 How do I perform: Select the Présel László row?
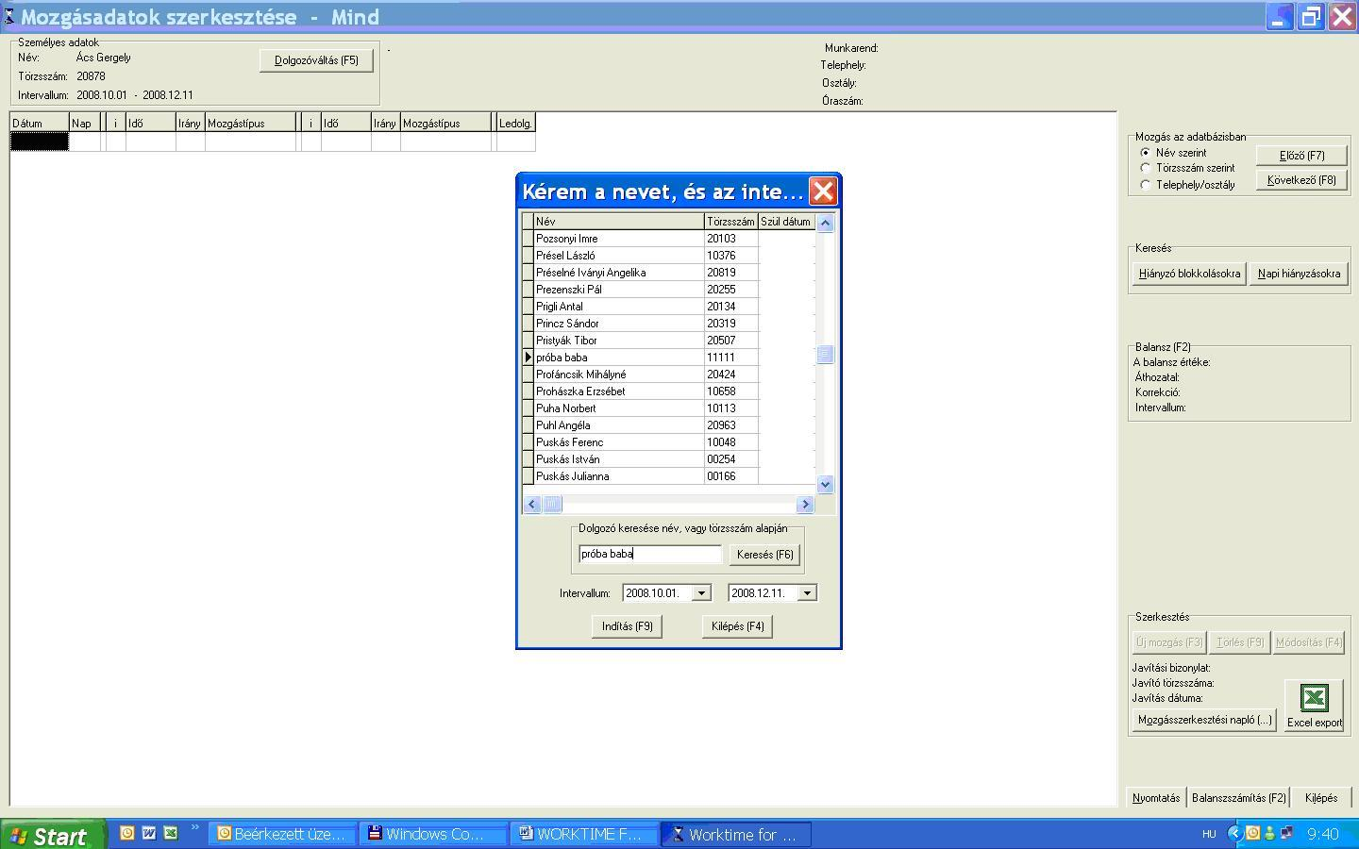pyautogui.click(x=669, y=256)
